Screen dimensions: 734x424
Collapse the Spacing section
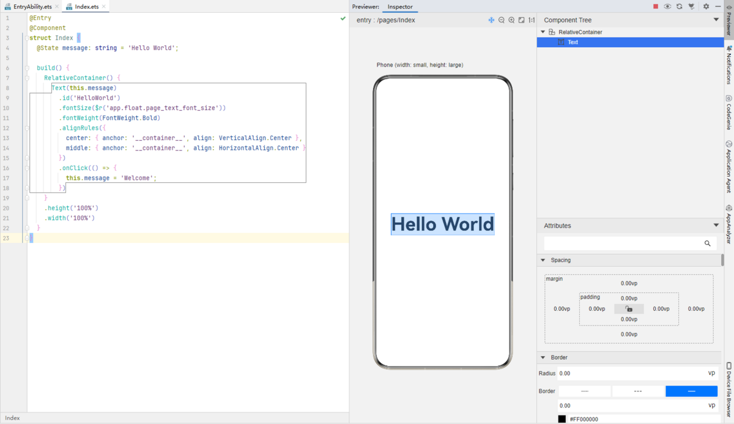click(x=543, y=260)
